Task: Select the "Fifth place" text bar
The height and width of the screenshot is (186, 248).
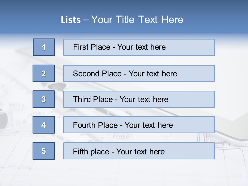Action: pos(139,151)
